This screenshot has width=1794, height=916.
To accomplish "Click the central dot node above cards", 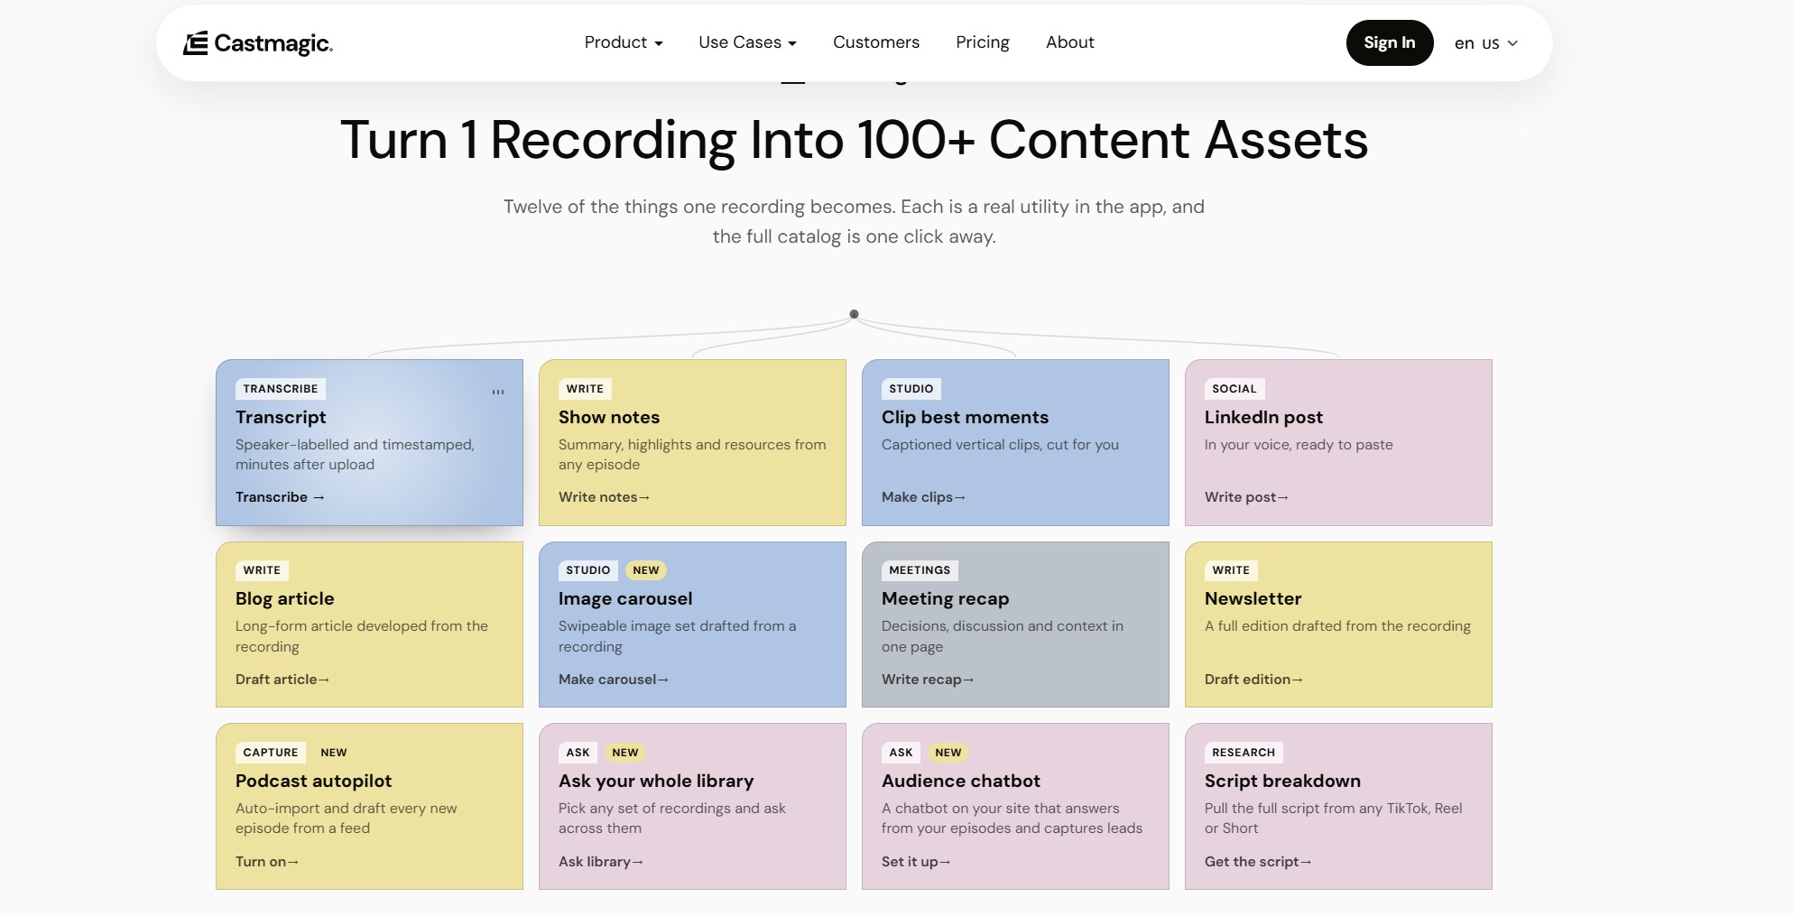I will 854,314.
